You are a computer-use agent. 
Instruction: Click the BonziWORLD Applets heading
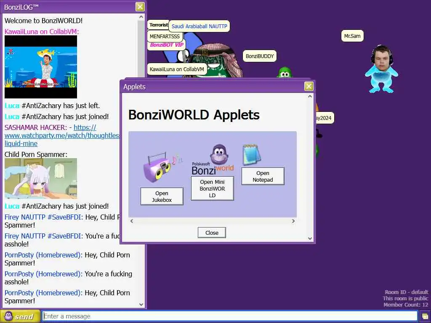194,115
